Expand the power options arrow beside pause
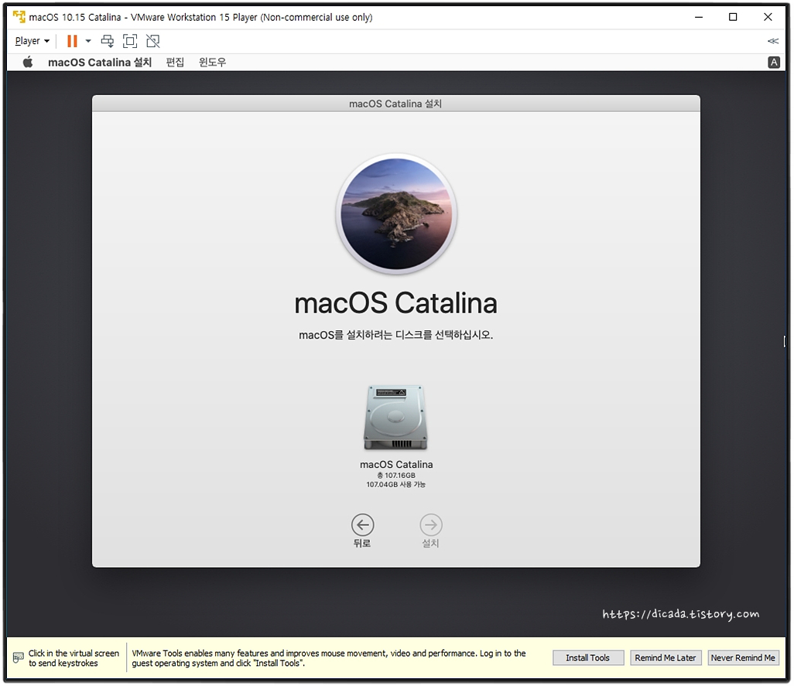This screenshot has width=794, height=686. 88,41
